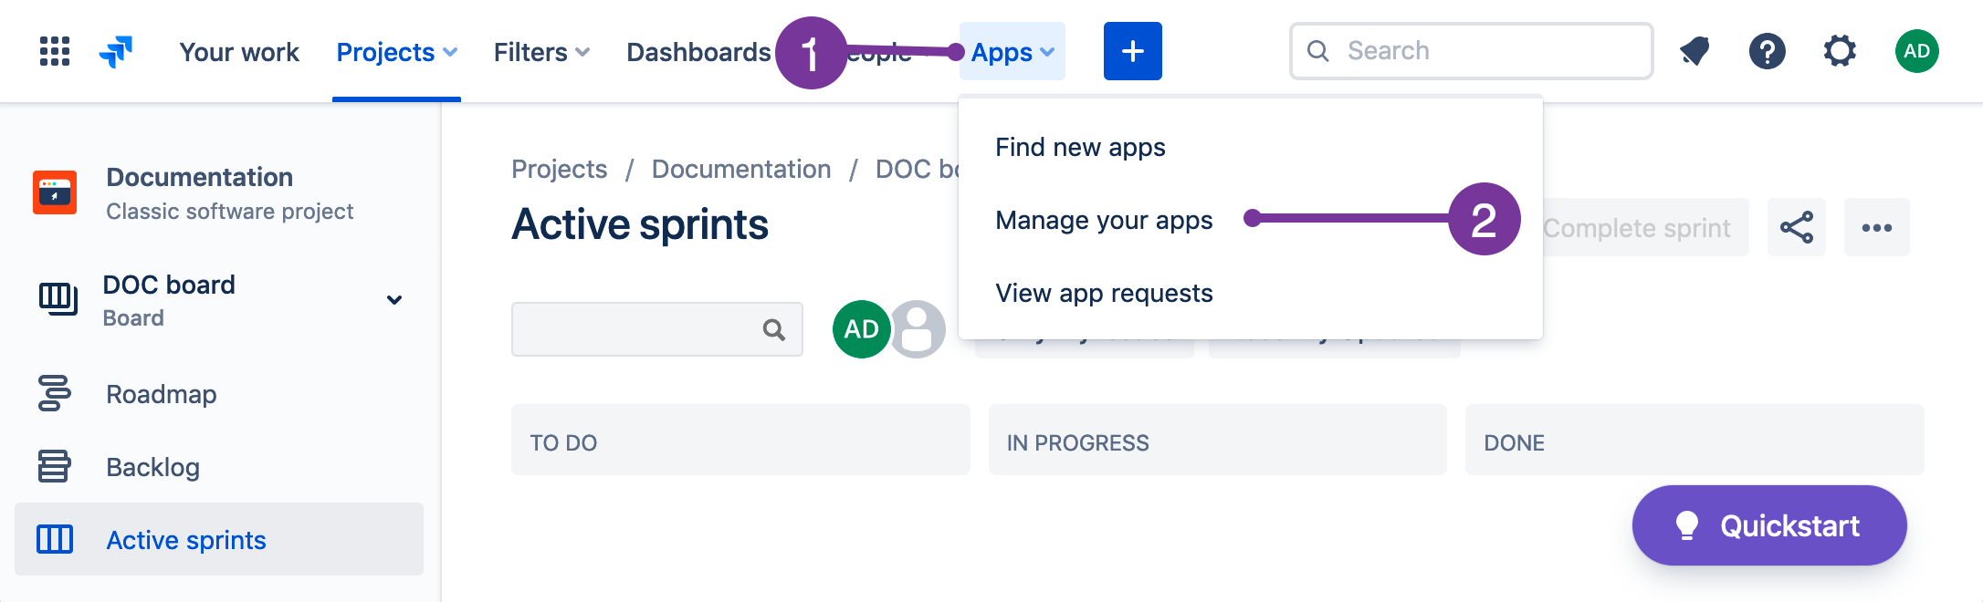The height and width of the screenshot is (602, 1983).
Task: Open the board more options ellipsis
Action: coord(1876,226)
